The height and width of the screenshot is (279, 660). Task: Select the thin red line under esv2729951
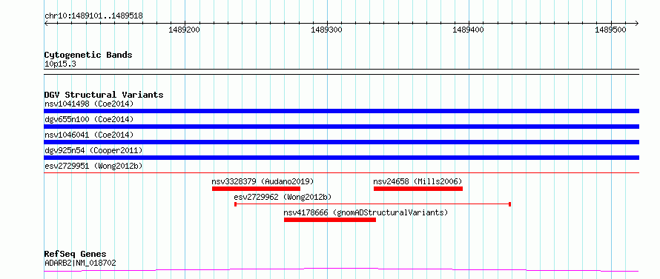(341, 172)
